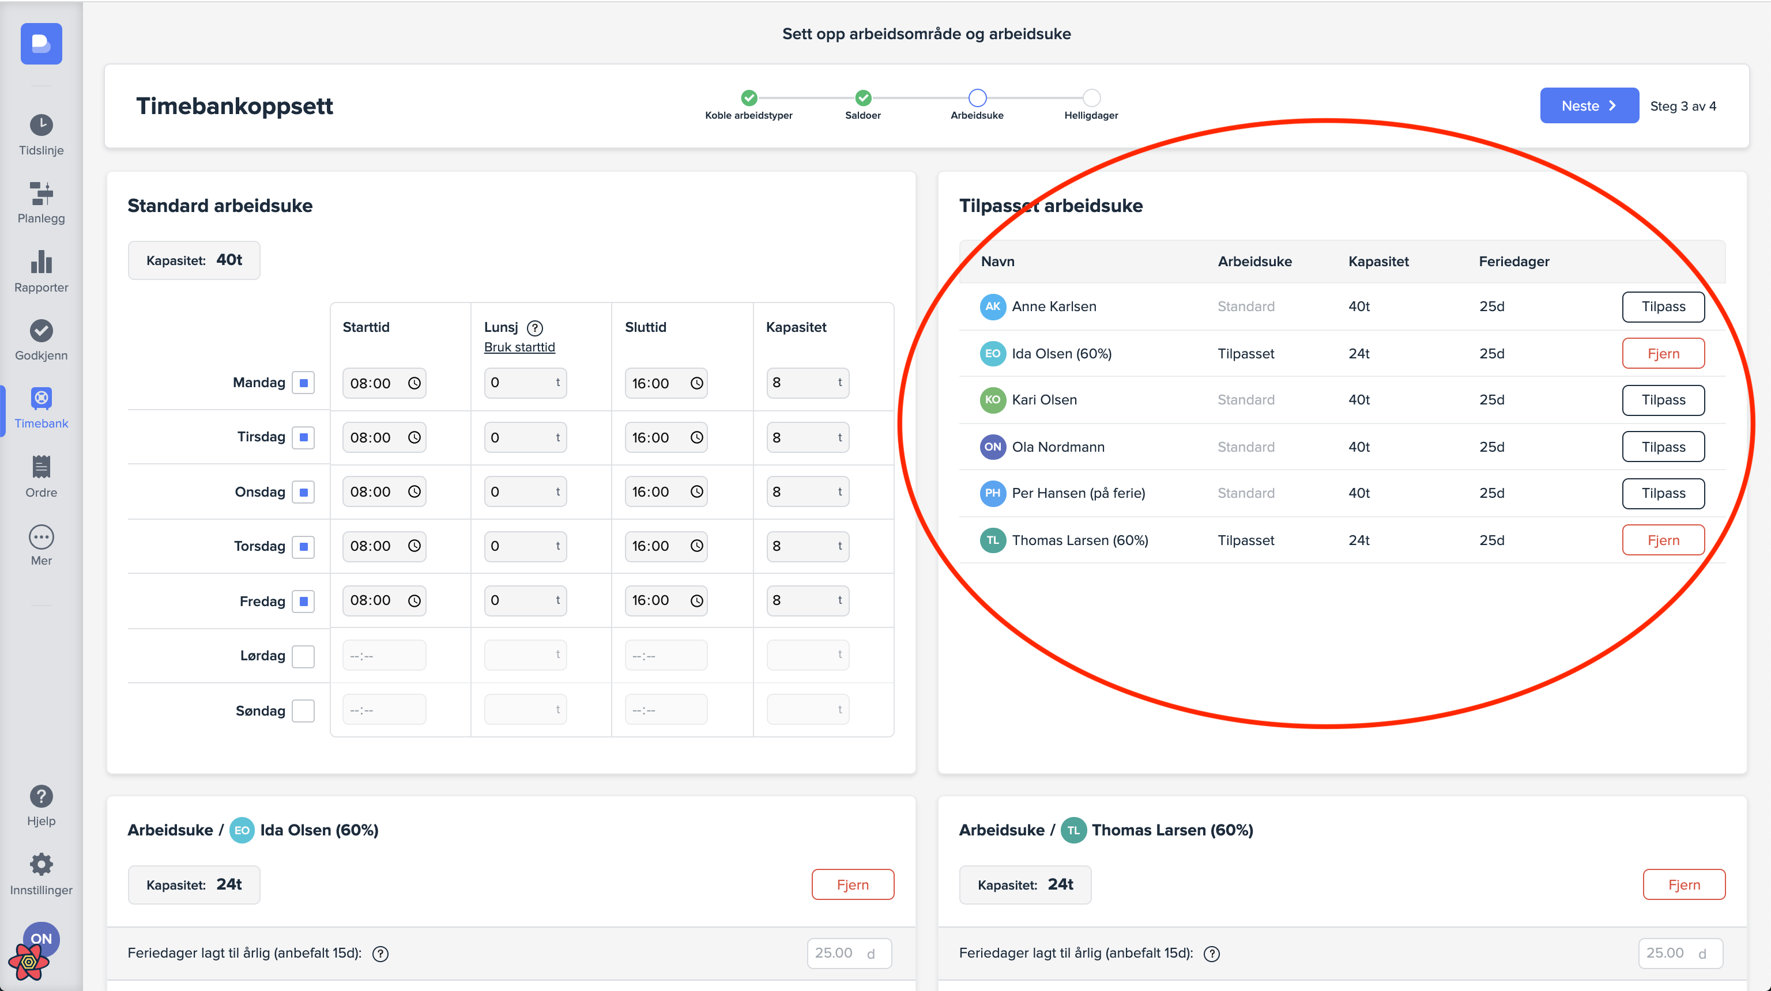Open Godkjenn checkmark icon
Viewport: 1771px width, 991px height.
click(x=42, y=331)
